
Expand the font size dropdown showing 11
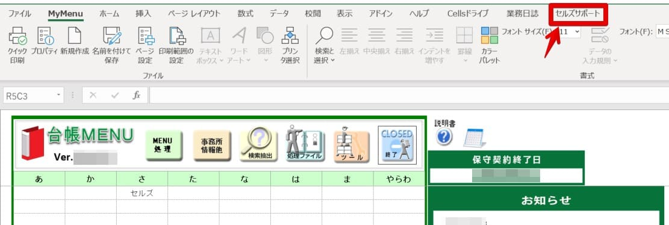[x=577, y=31]
